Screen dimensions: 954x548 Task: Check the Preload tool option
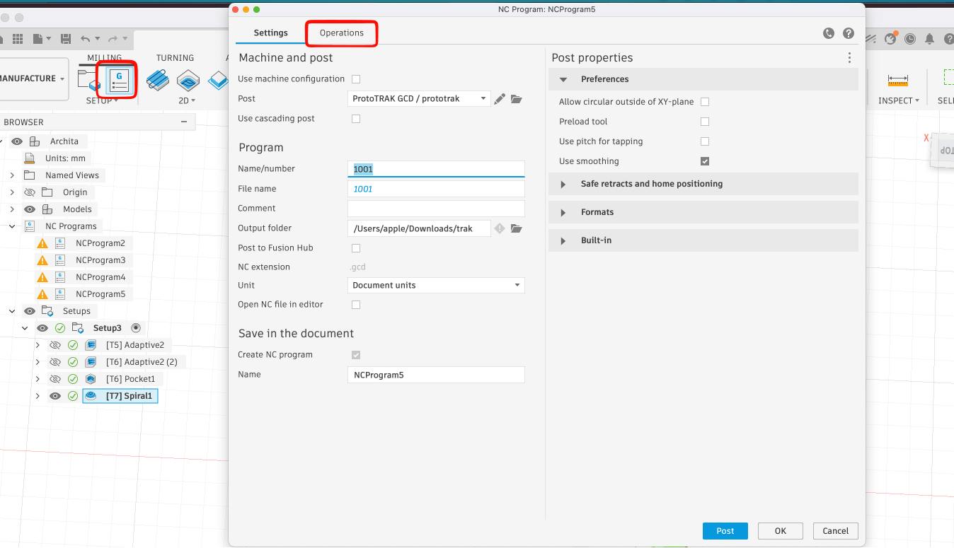pos(705,122)
